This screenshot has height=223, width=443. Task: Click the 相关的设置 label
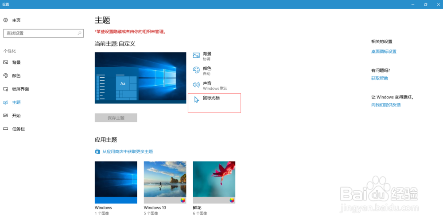[382, 42]
